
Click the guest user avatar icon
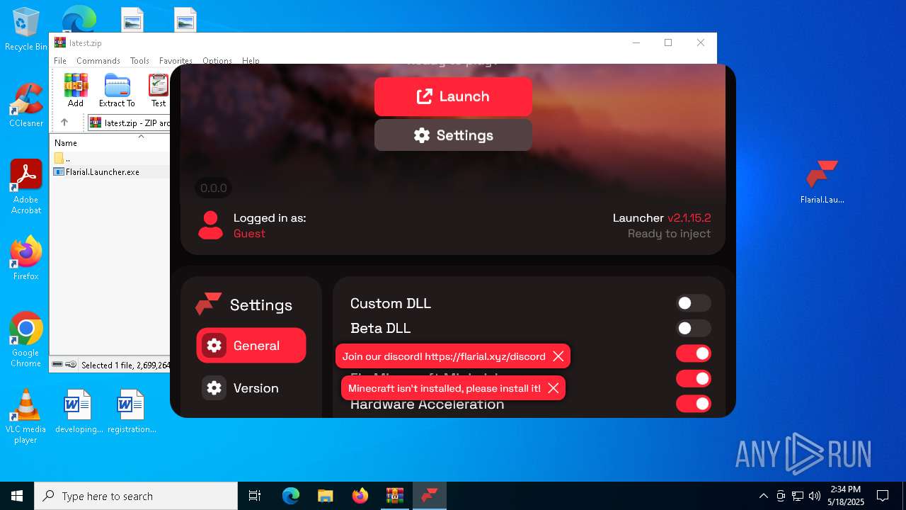point(210,225)
